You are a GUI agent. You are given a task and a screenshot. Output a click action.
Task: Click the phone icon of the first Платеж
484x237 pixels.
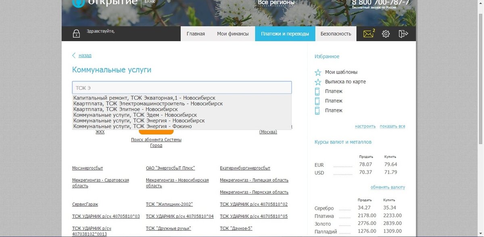pyautogui.click(x=317, y=92)
